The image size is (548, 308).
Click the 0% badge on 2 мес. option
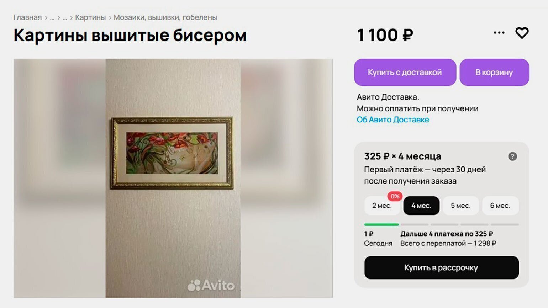395,196
